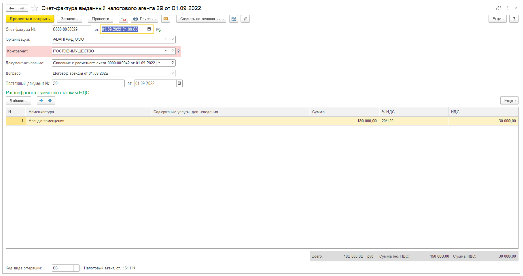This screenshot has width=523, height=276.
Task: Open calendar picker for the invoice date
Action: 149,30
